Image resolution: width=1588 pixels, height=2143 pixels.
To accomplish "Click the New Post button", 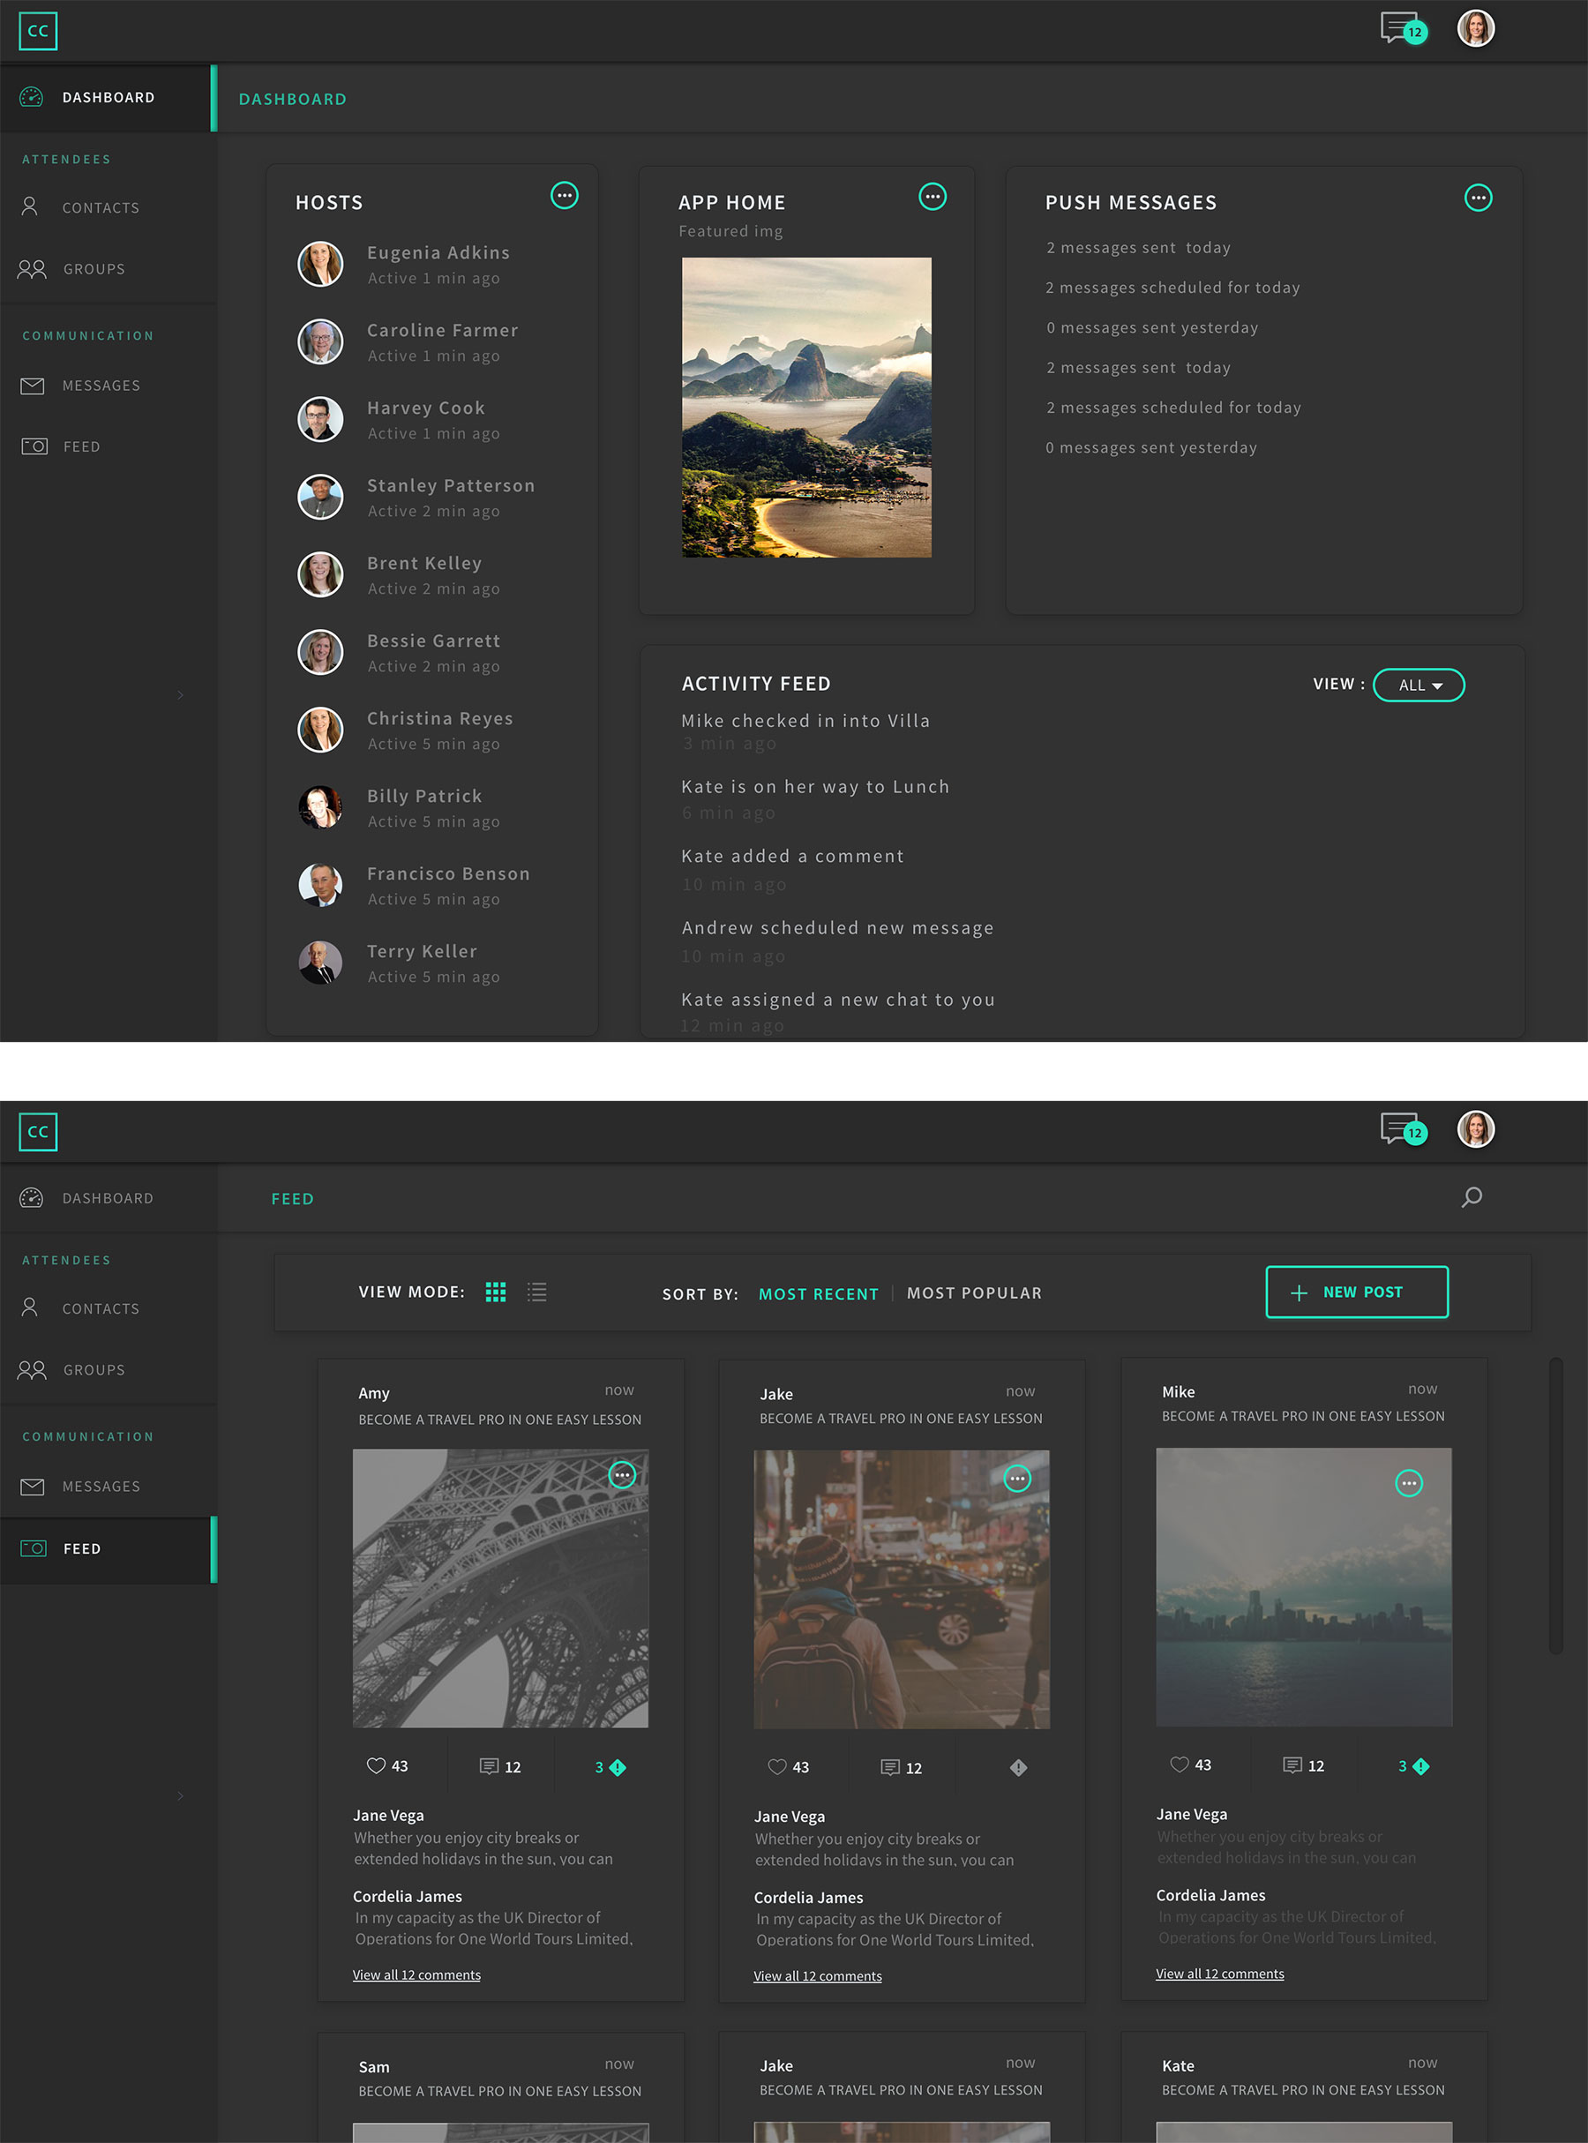I will [1356, 1293].
